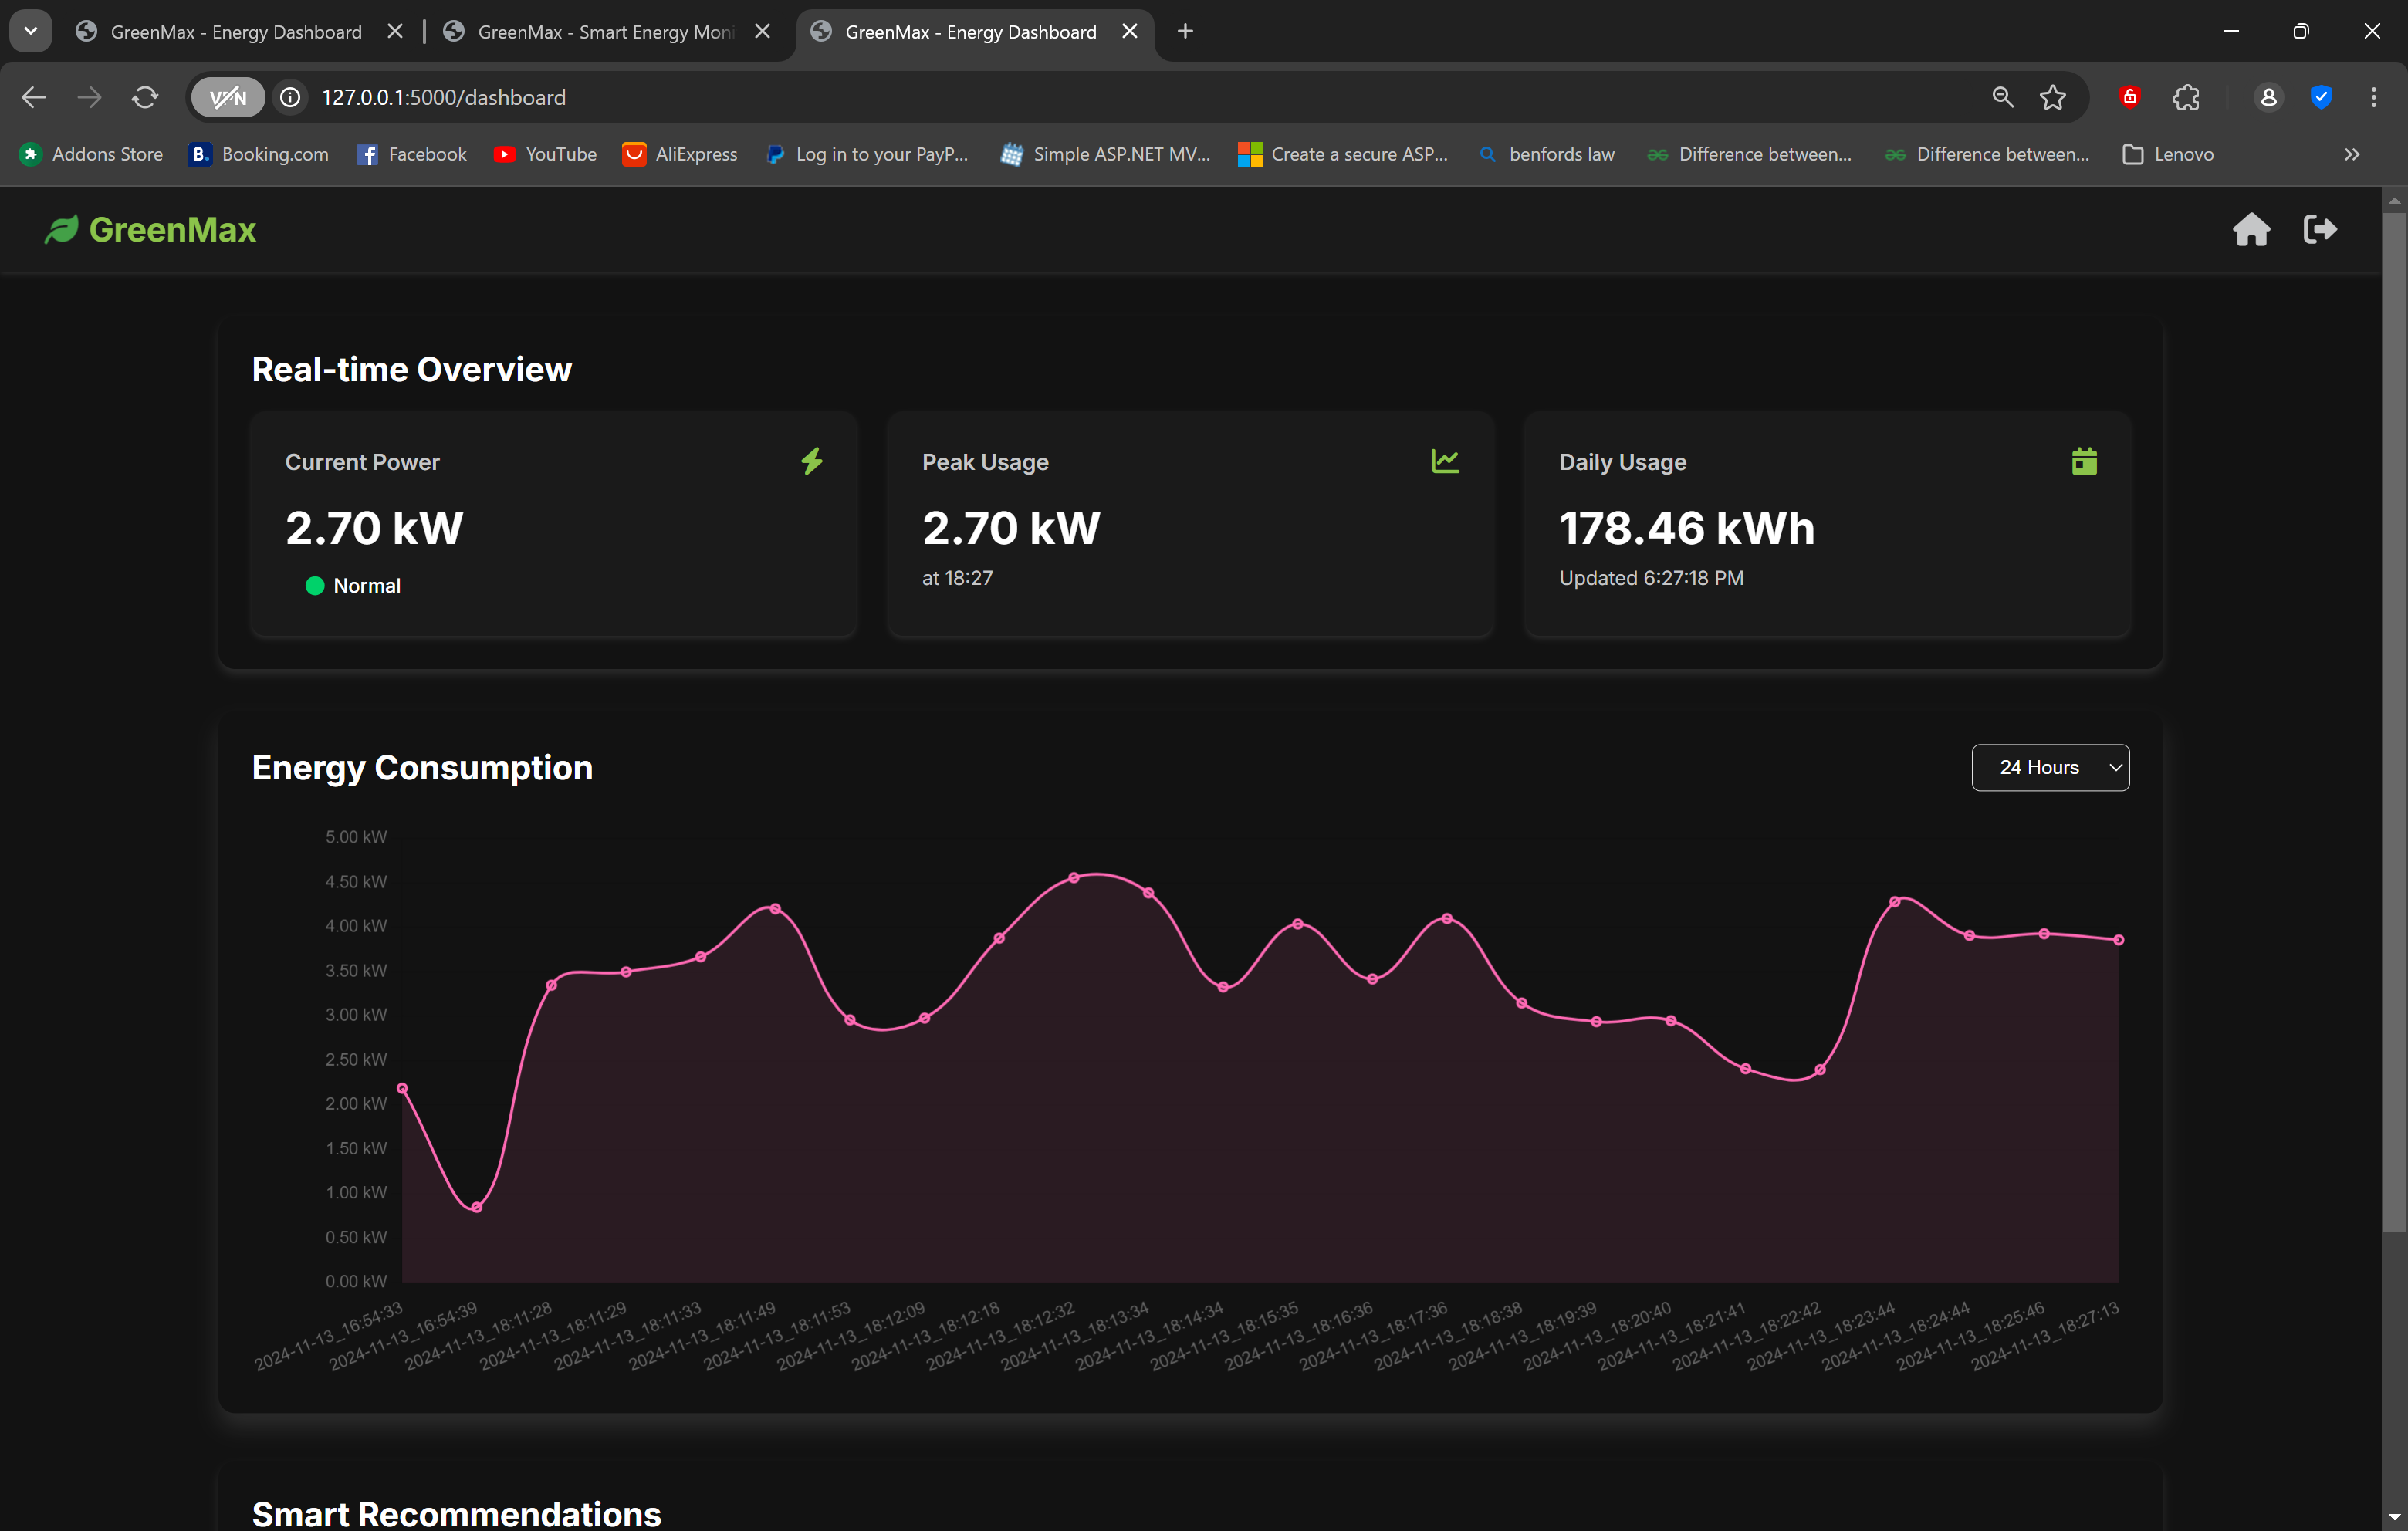2408x1531 pixels.
Task: Bookmark this page with star icon
Action: [2053, 97]
